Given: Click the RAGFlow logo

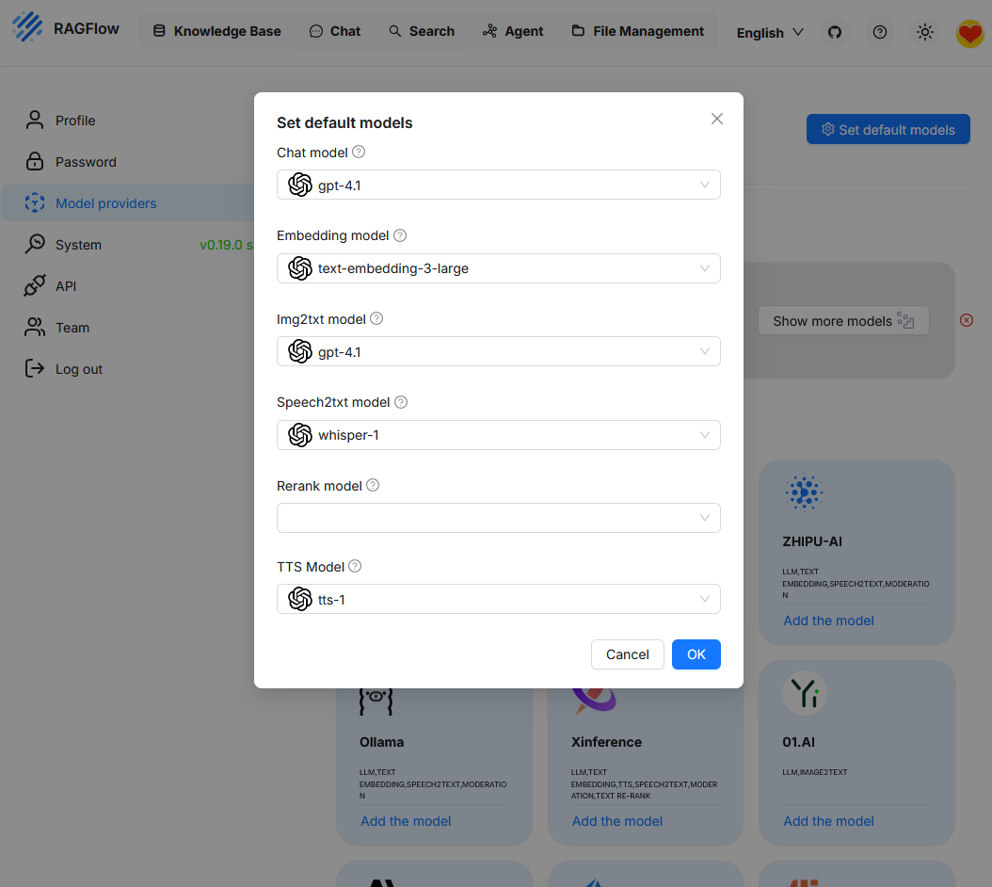Looking at the screenshot, I should coord(66,28).
